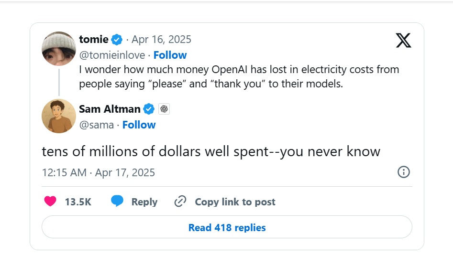
Task: Follow the @tomieinlove account
Action: [x=170, y=55]
